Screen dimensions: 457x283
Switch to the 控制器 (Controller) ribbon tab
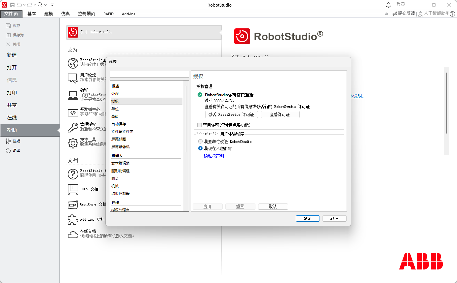coord(87,14)
